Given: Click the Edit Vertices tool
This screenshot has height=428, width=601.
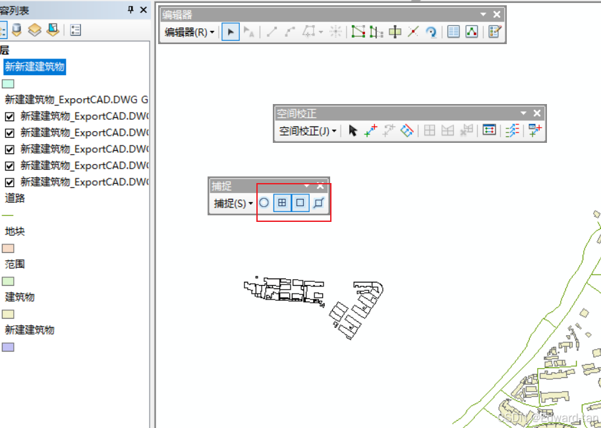Looking at the screenshot, I should 358,32.
